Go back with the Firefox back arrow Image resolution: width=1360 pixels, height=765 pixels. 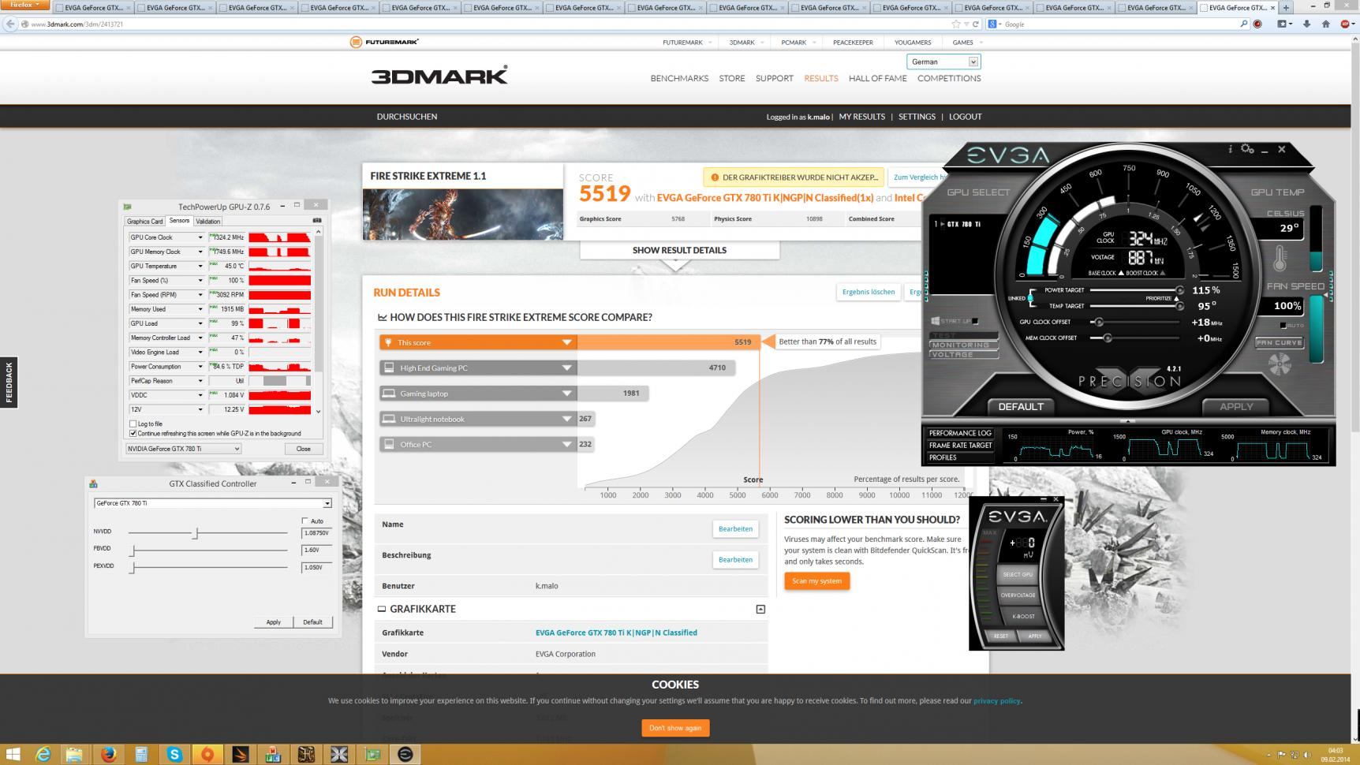pyautogui.click(x=10, y=24)
